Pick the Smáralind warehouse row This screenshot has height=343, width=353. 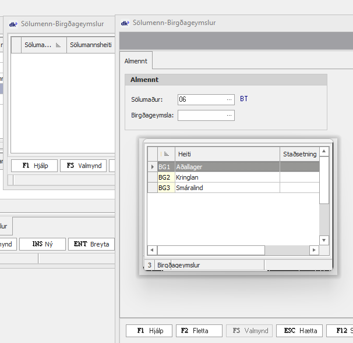coord(227,188)
